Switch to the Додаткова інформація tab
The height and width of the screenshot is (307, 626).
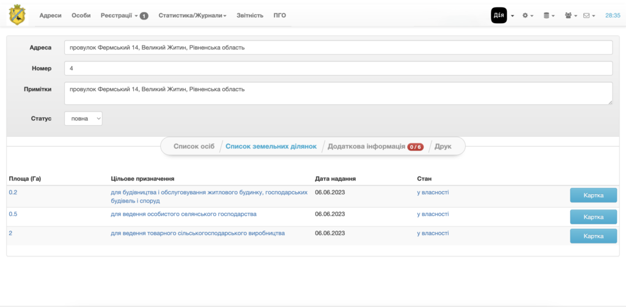[367, 146]
